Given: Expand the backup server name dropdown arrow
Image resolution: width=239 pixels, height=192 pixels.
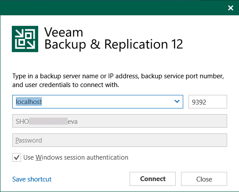Looking at the screenshot, I should (177, 101).
